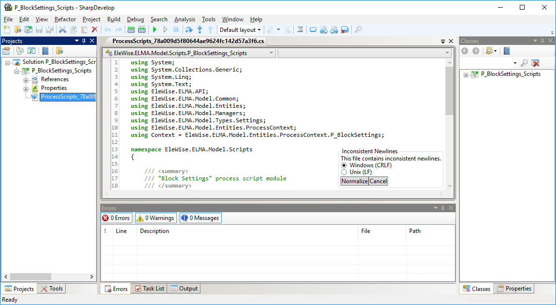Expand the References node in the project tree
The image size is (556, 305).
[26, 79]
